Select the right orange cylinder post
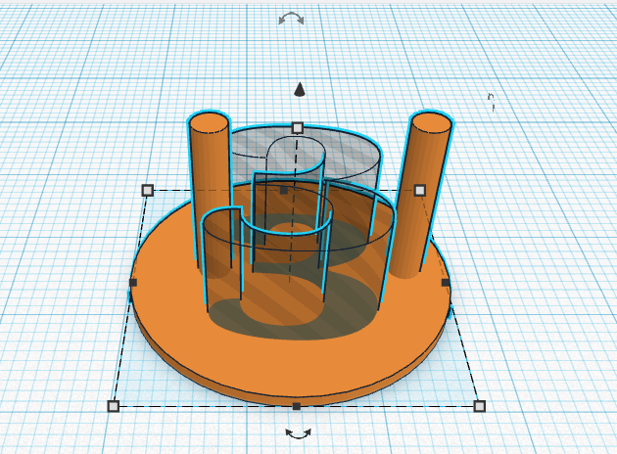 423,189
